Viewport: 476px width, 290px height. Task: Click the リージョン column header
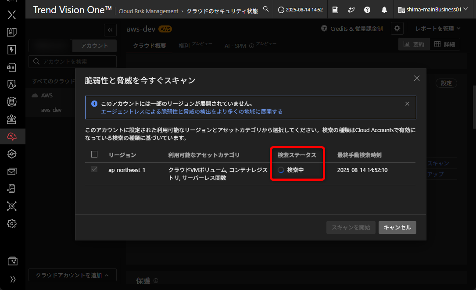click(122, 155)
